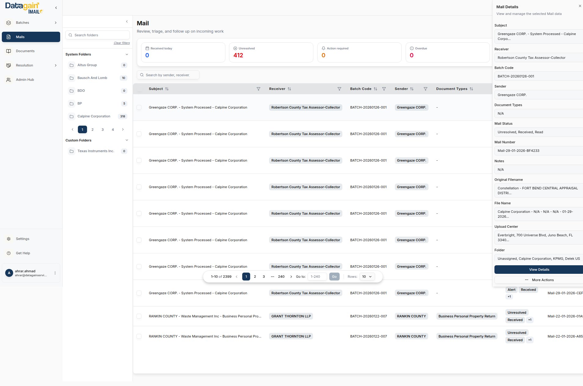Sort by Document Types arrows icon
This screenshot has width=583, height=386.
click(471, 89)
